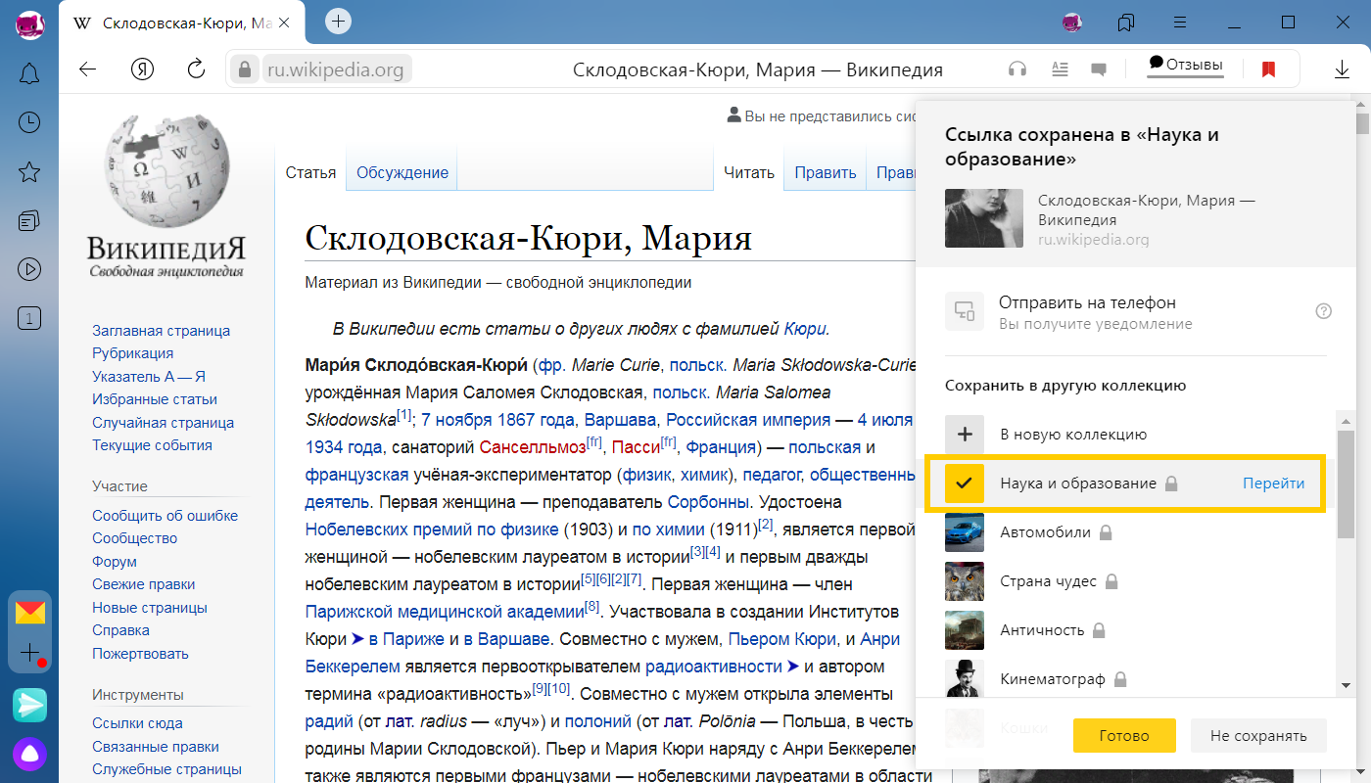
Task: Select Статья tab
Action: click(310, 172)
